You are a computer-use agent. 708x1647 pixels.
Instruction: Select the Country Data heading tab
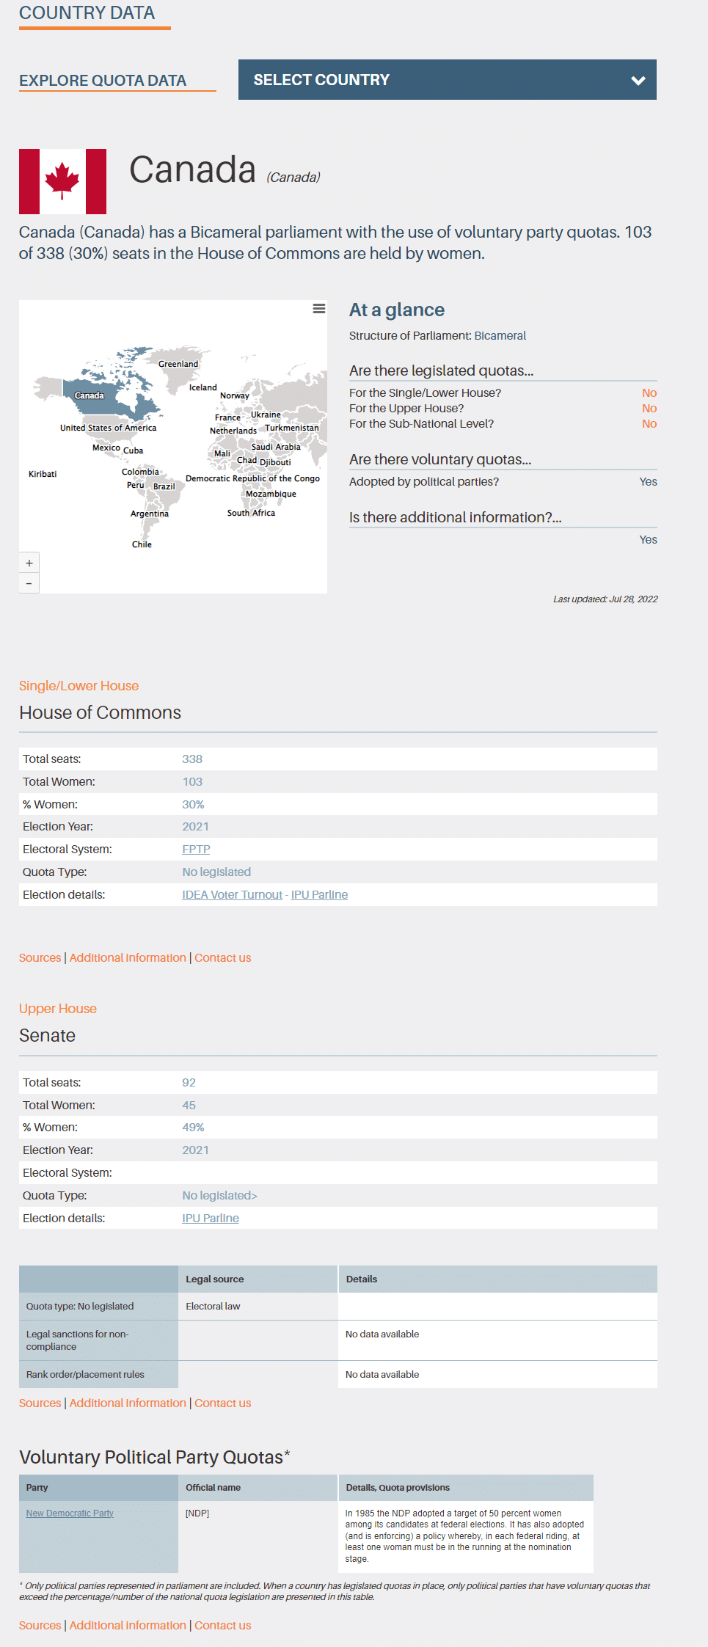point(87,13)
